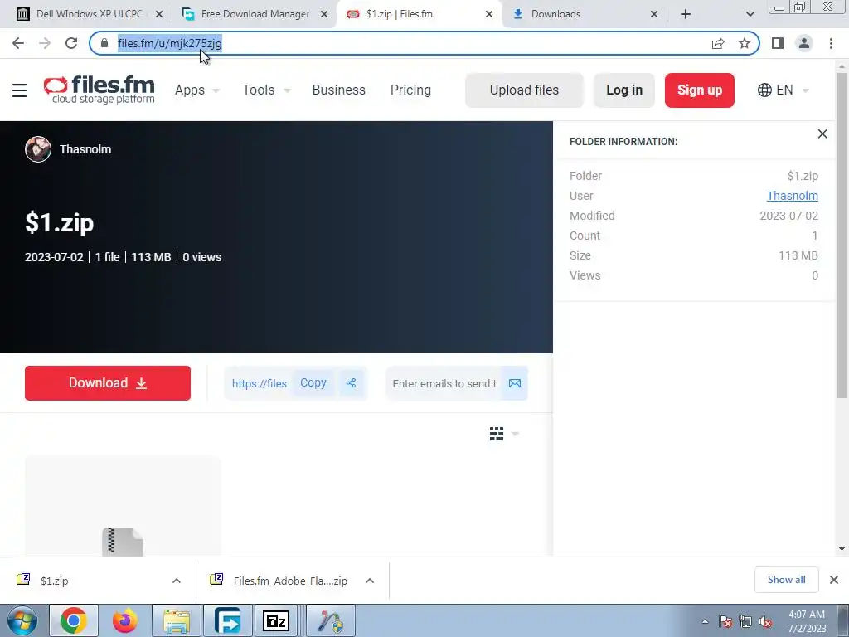Image resolution: width=849 pixels, height=637 pixels.
Task: Click the Log in button
Action: click(624, 90)
